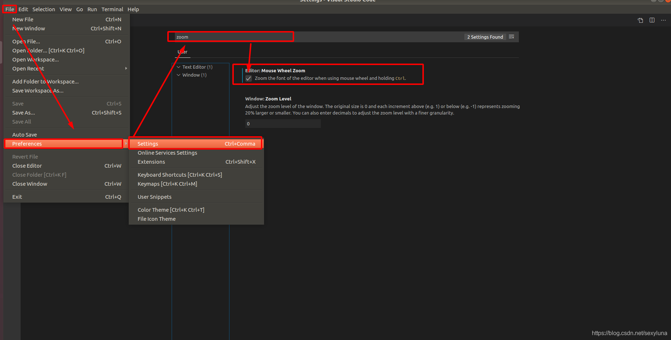Select Settings in the Preferences submenu
Screen dimensions: 671x340
[x=196, y=144]
